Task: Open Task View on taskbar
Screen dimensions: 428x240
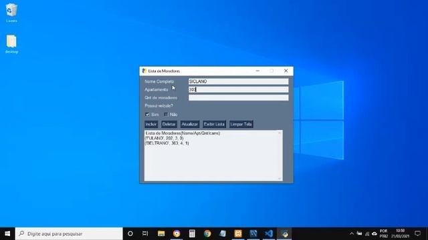Action: click(x=145, y=233)
